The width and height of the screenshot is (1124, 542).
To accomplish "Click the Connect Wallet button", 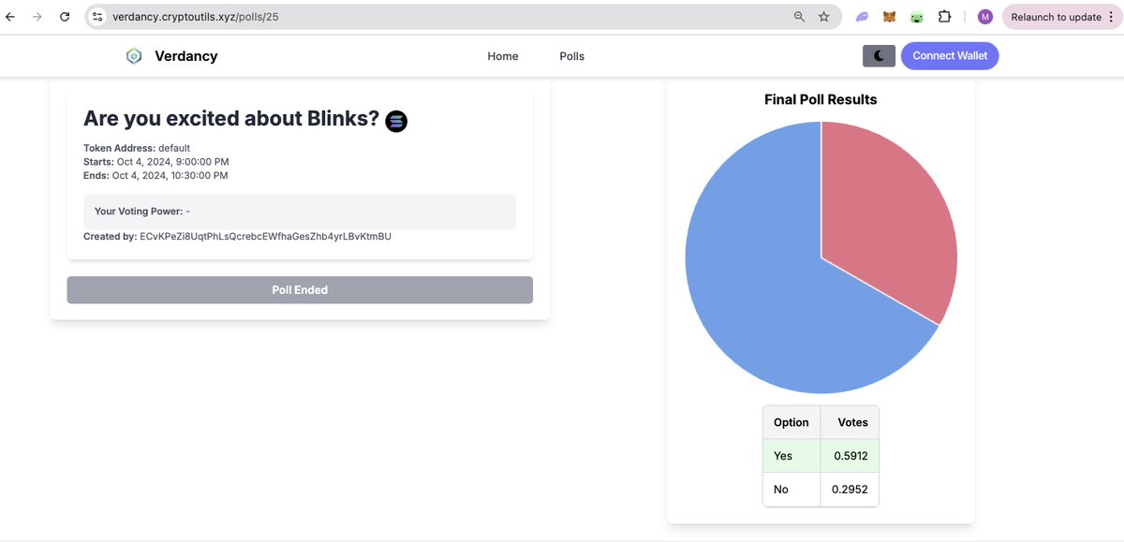I will tap(950, 56).
